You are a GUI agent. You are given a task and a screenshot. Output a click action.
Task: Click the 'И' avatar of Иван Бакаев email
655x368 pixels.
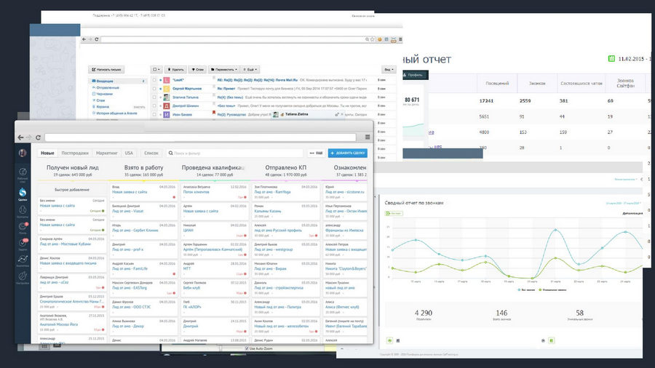click(x=166, y=114)
